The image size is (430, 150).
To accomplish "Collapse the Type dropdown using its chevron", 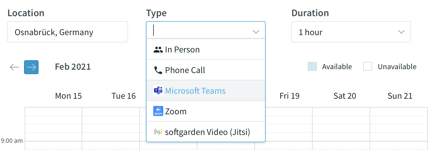I will click(x=256, y=32).
